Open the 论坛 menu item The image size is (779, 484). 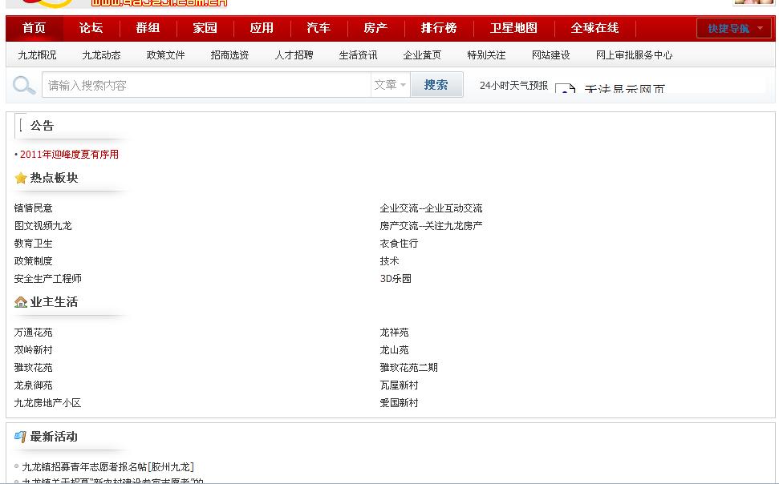click(x=91, y=28)
